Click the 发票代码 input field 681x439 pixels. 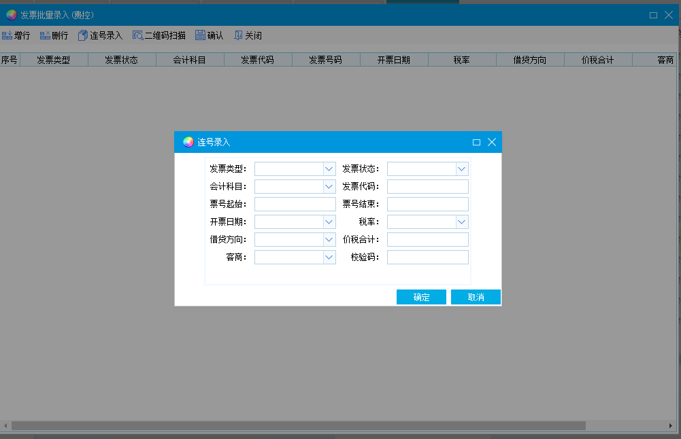point(427,186)
